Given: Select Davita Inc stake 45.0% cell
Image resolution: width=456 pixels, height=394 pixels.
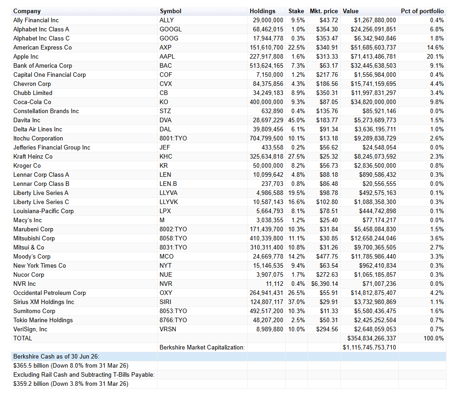Looking at the screenshot, I should click(x=296, y=120).
